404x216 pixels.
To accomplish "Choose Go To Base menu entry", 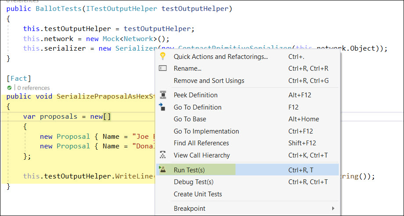I will [x=190, y=119].
